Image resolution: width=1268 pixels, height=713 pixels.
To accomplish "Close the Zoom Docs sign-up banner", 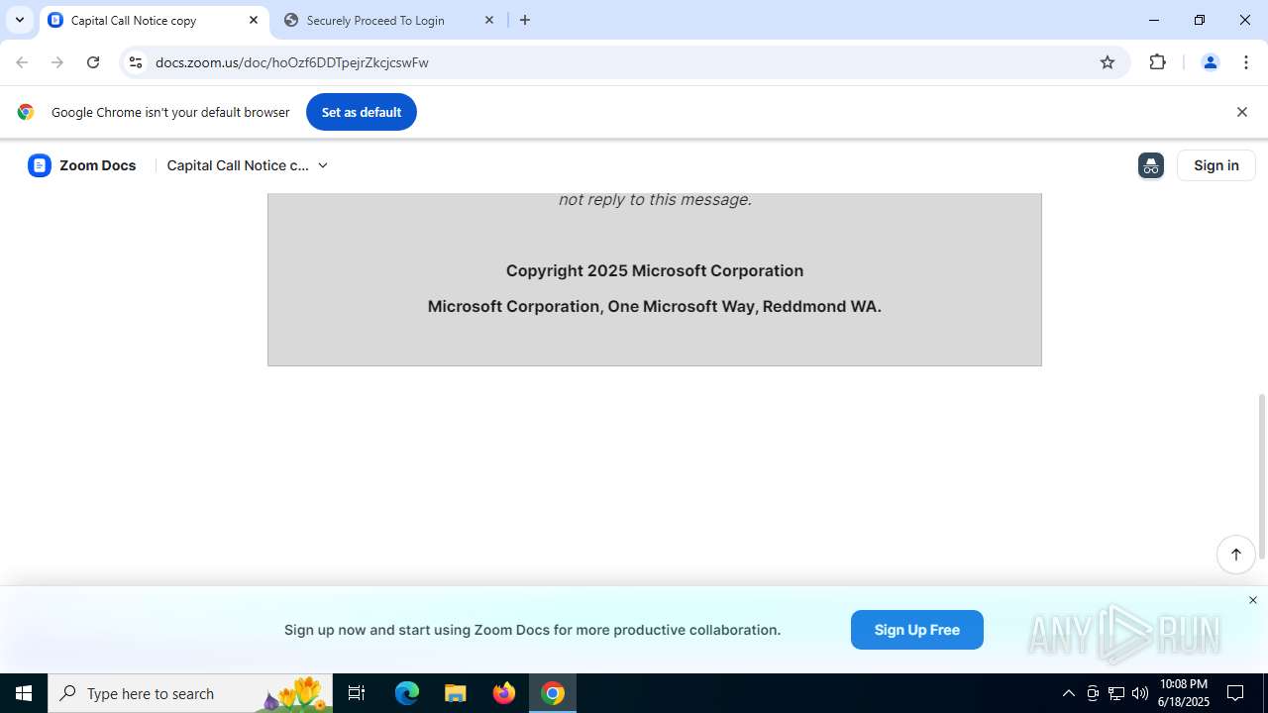I will (x=1253, y=600).
